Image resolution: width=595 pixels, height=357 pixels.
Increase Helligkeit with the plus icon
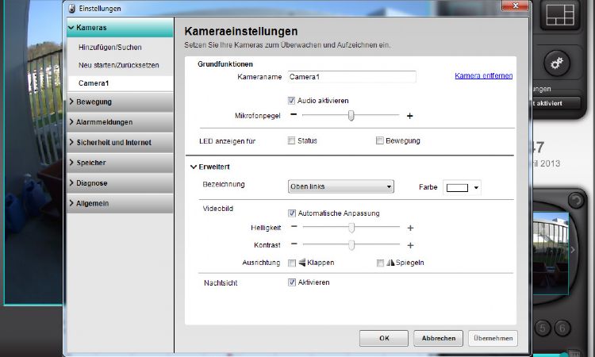pos(410,228)
